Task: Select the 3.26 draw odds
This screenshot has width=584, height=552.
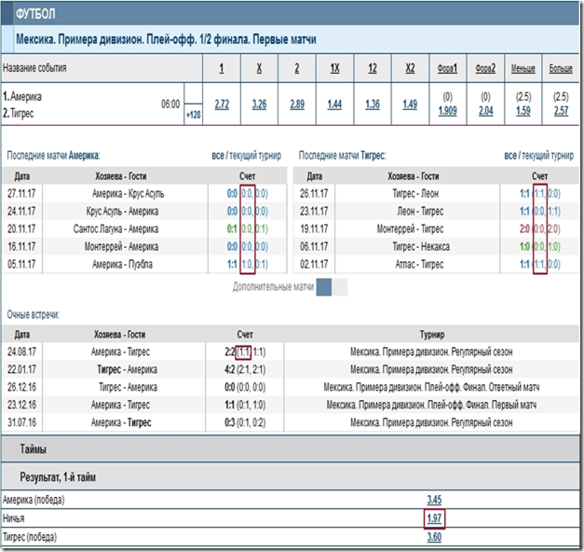Action: pyautogui.click(x=259, y=104)
